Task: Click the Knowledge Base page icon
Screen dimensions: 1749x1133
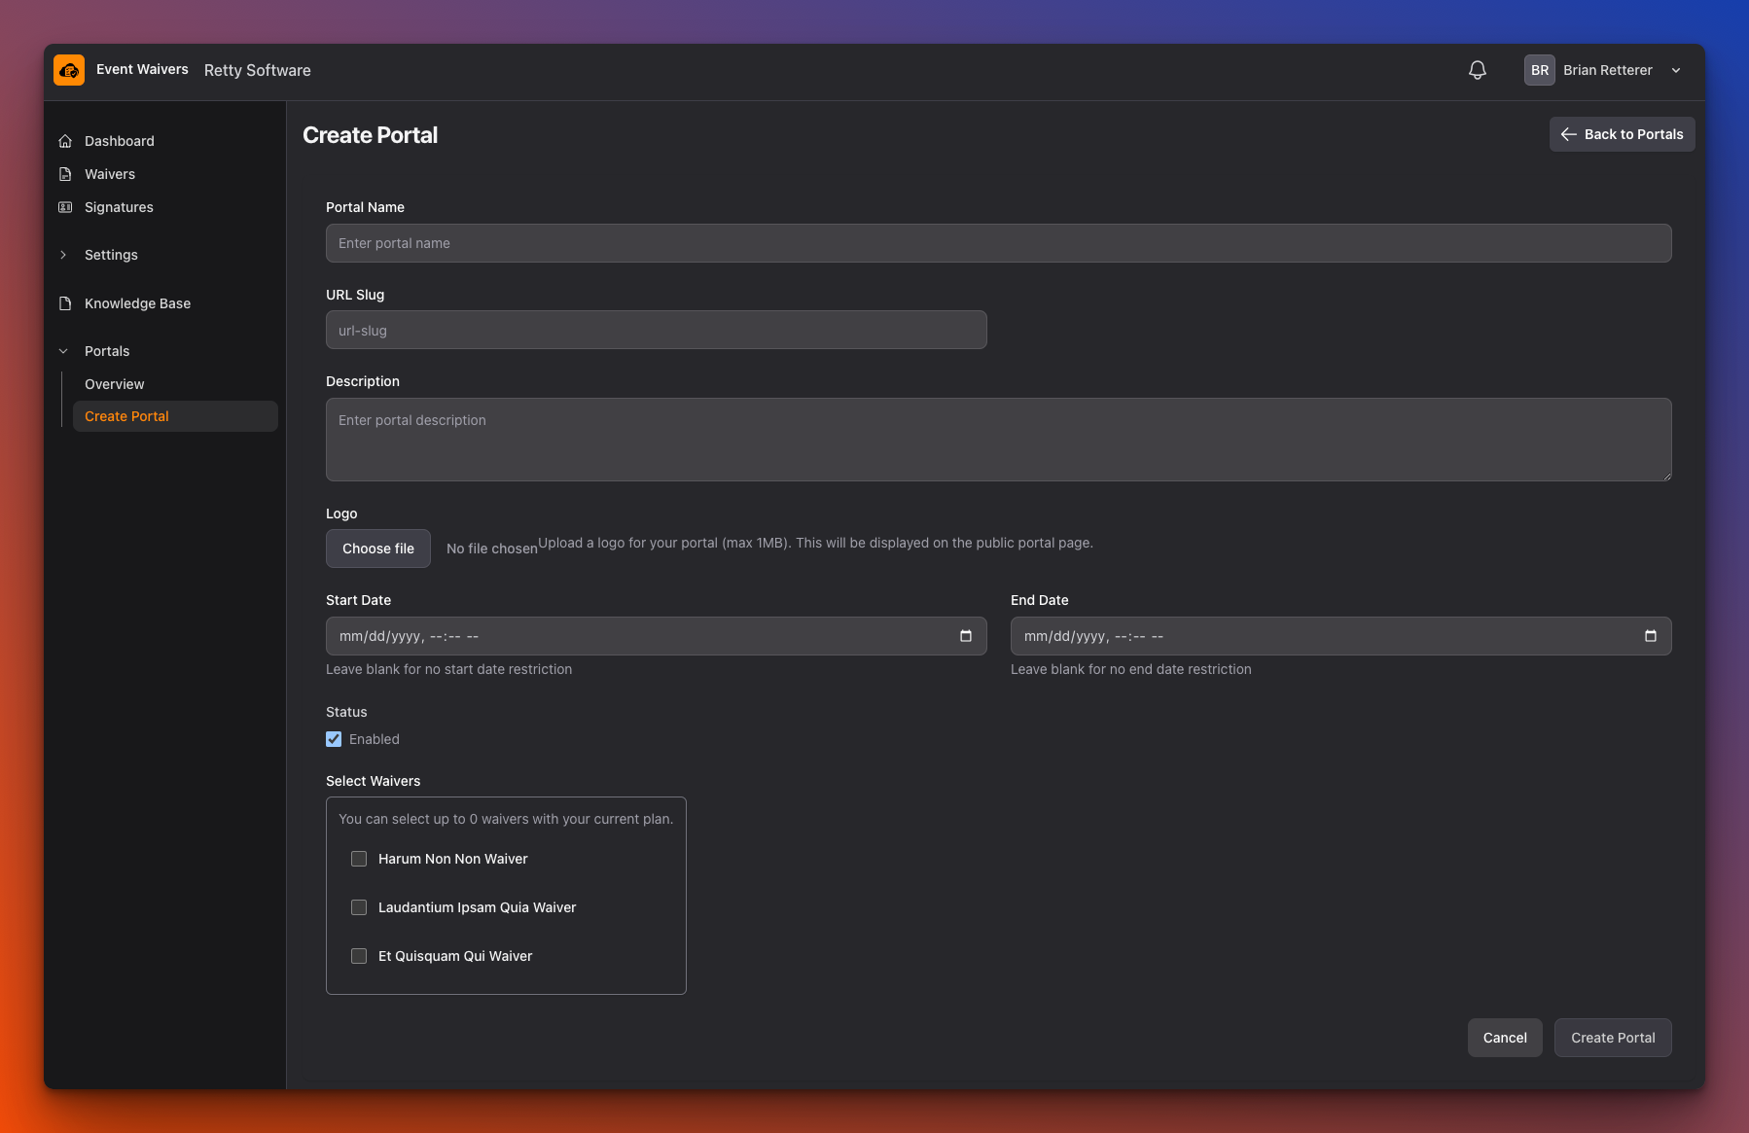Action: [x=65, y=303]
